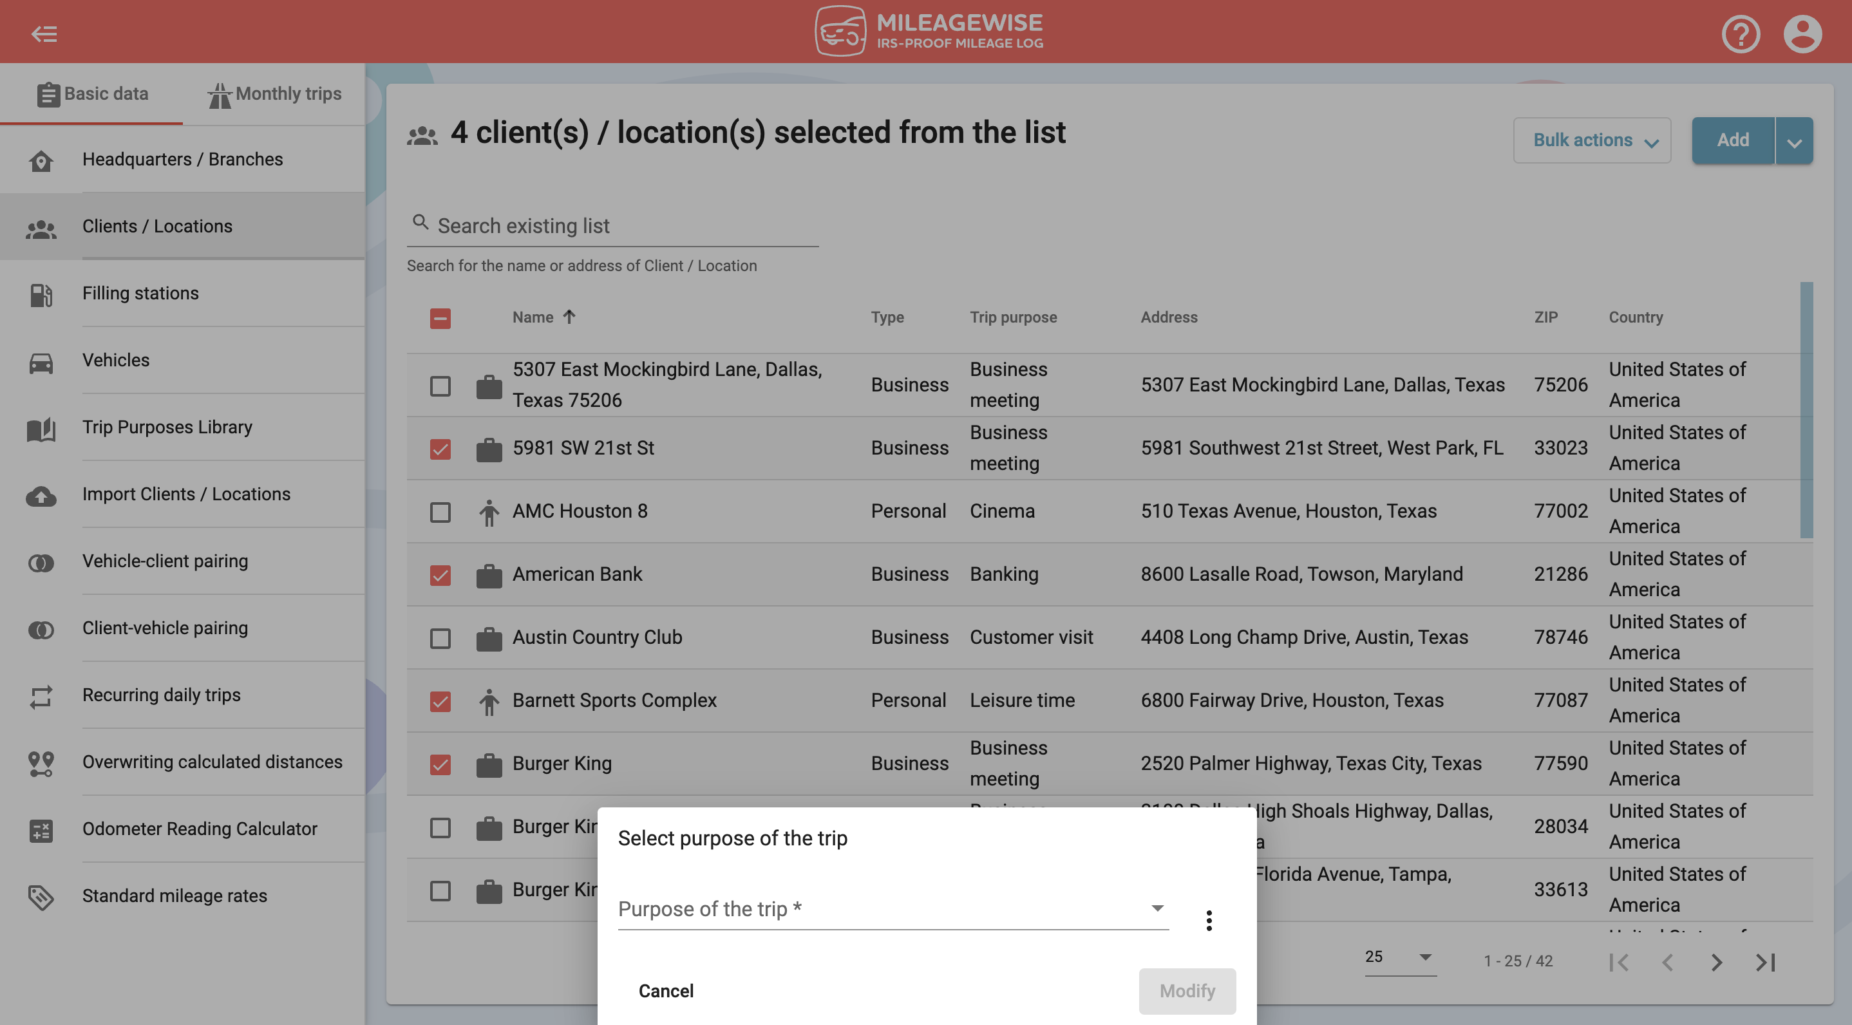Open the help question mark icon
This screenshot has height=1025, width=1852.
pyautogui.click(x=1741, y=33)
